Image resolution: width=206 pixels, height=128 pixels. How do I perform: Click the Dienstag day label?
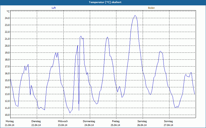point(36,121)
